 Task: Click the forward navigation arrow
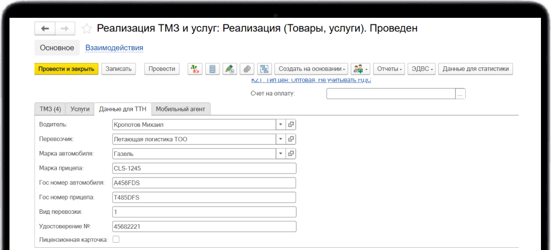coord(64,28)
